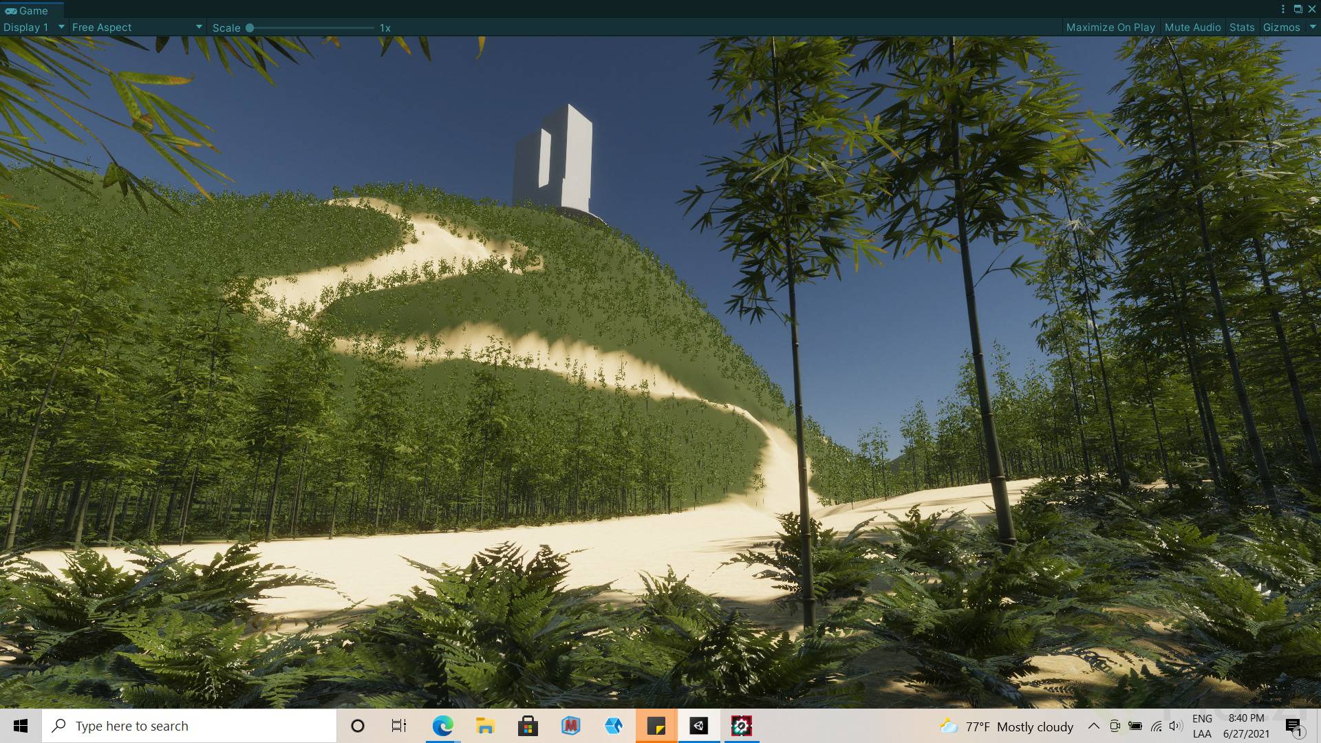Open Unity editor from taskbar
1321x743 pixels.
698,726
